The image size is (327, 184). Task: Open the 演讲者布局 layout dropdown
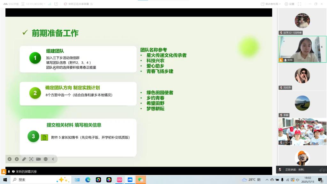point(271,4)
